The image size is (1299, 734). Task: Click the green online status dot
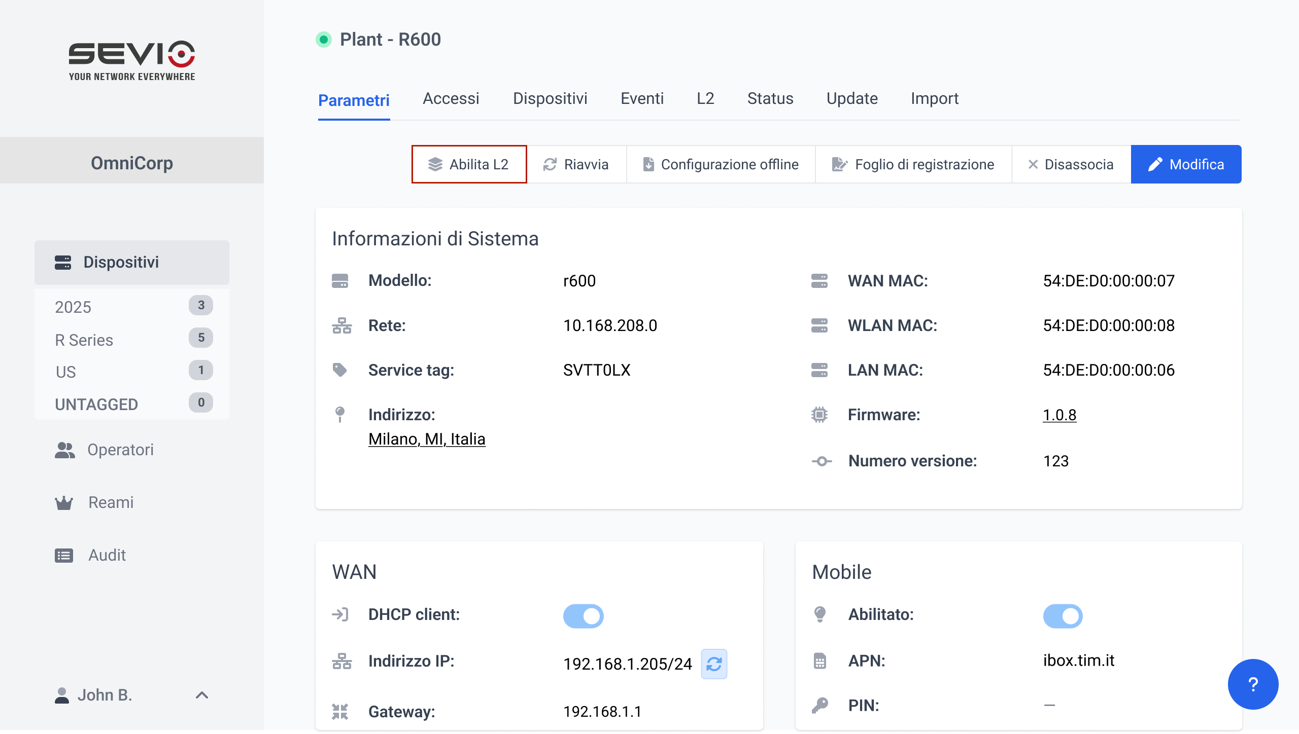pos(323,40)
